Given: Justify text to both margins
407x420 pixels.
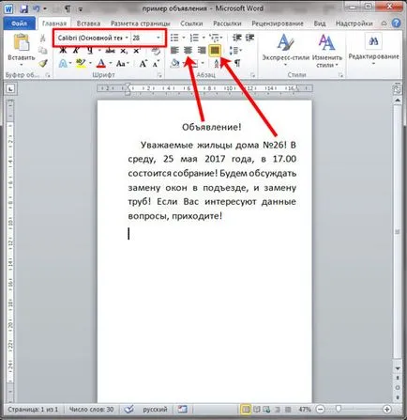Looking at the screenshot, I should tap(215, 51).
